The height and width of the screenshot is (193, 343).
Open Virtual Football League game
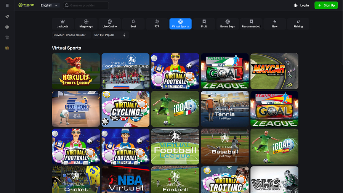tap(175, 146)
